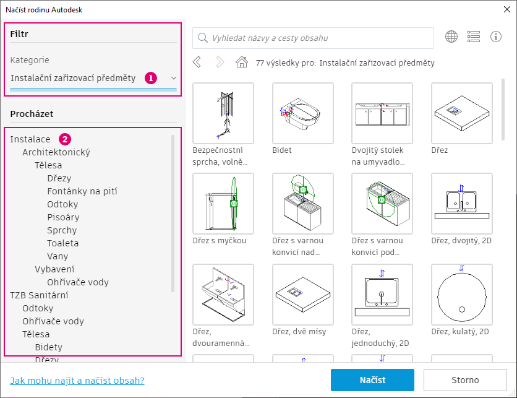Open the Pisoáry tree item

pos(63,217)
